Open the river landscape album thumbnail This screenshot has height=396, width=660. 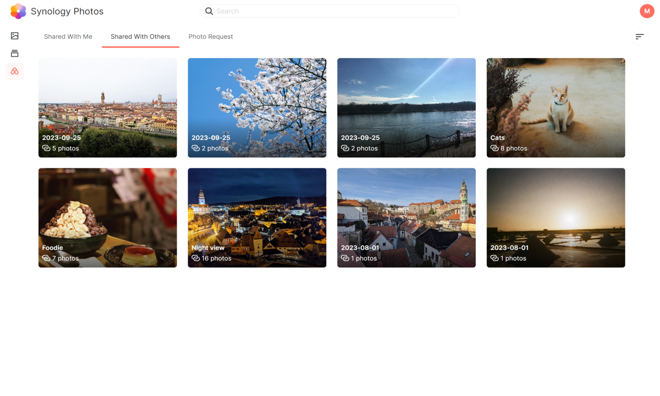(406, 107)
